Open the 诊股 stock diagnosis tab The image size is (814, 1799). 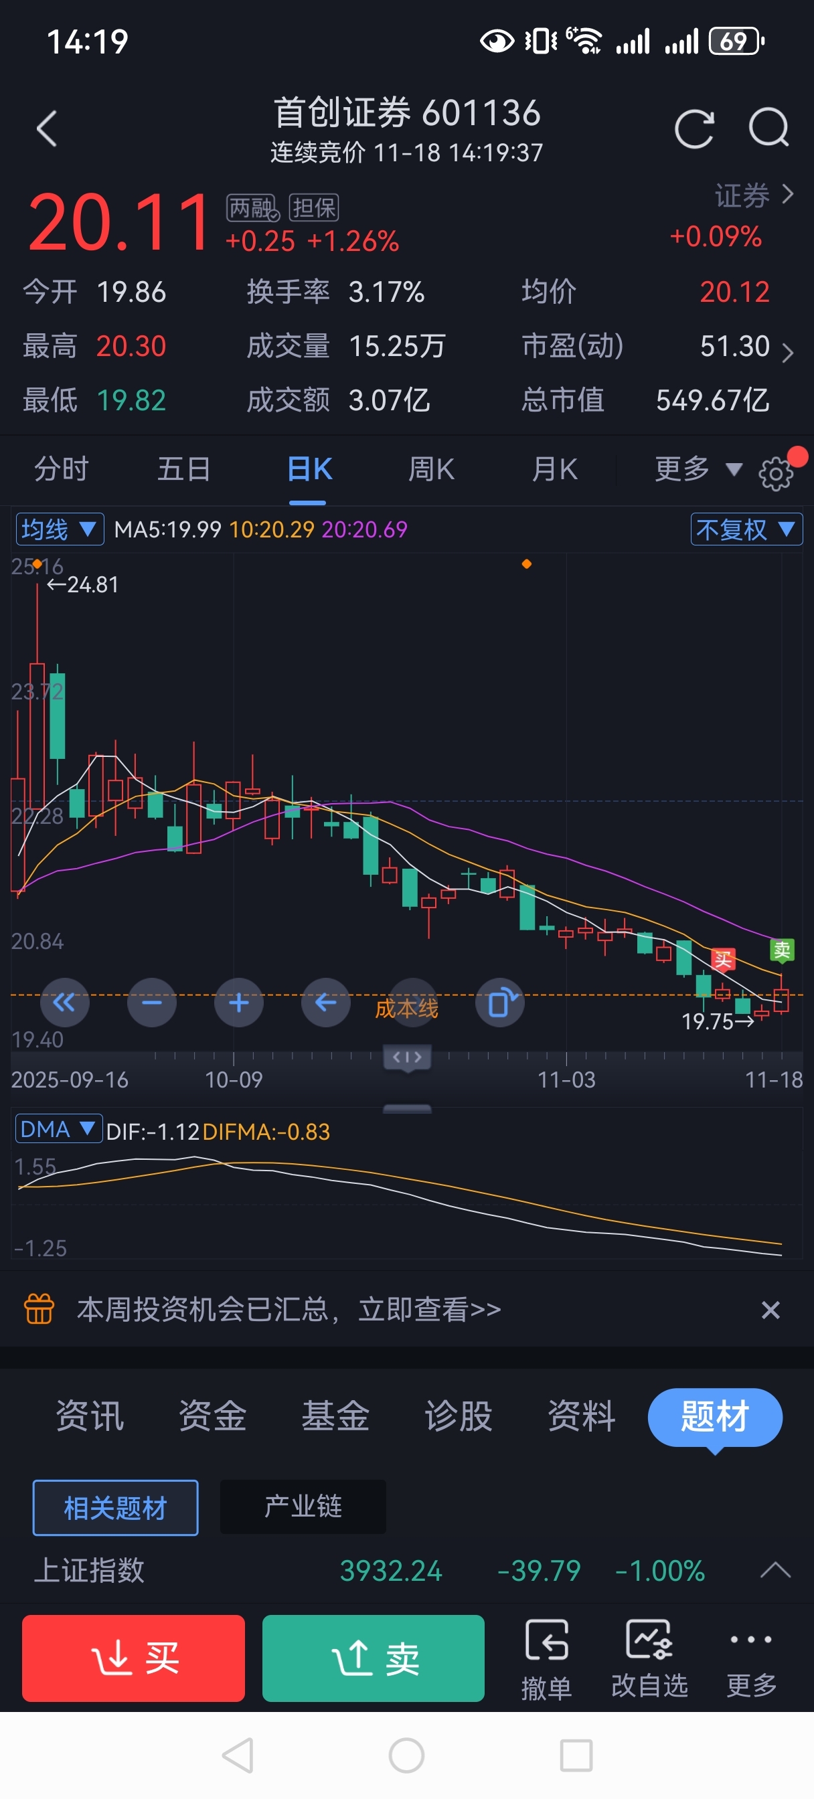(x=459, y=1416)
